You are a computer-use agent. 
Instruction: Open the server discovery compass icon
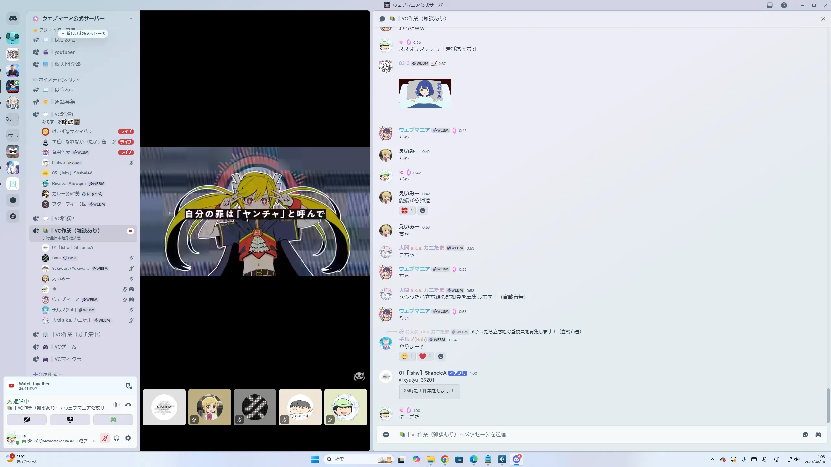pyautogui.click(x=13, y=216)
